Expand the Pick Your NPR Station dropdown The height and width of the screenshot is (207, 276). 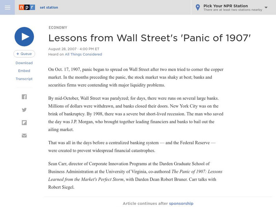click(266, 7)
